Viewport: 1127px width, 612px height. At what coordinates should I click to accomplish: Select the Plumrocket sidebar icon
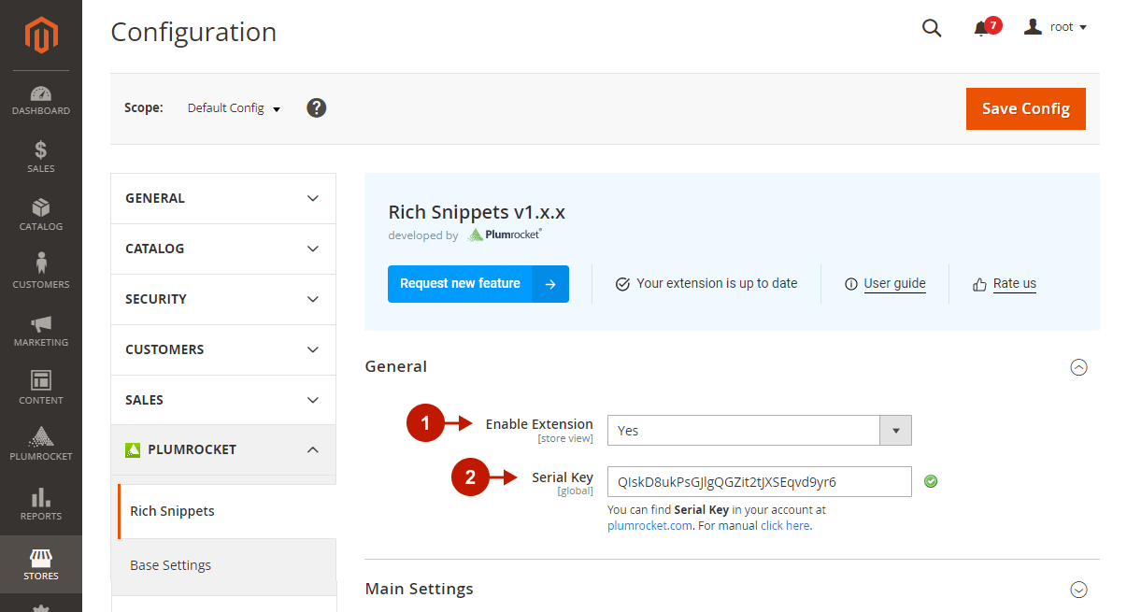click(x=41, y=444)
